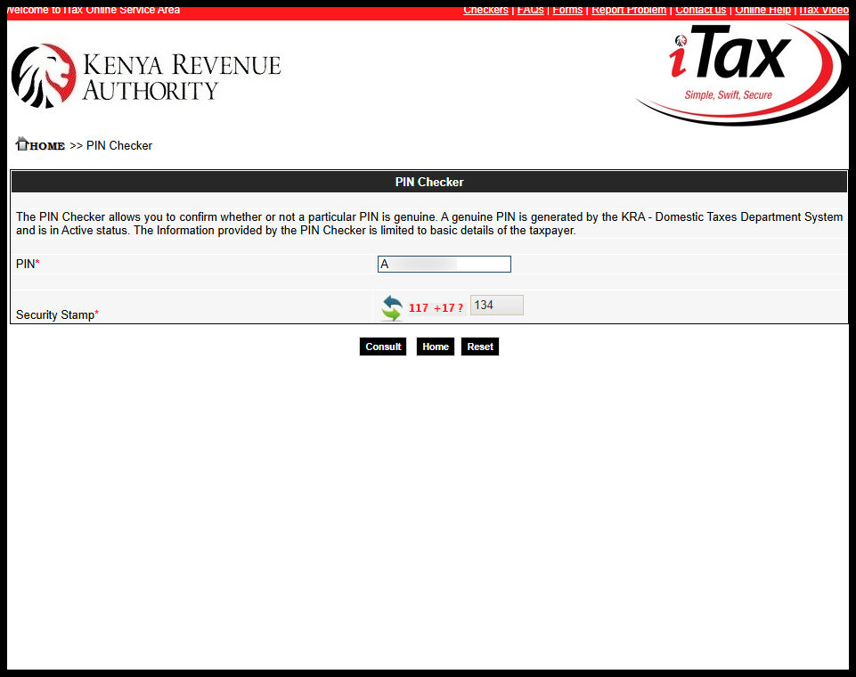Visit the Forms section
Viewport: 856px width, 677px height.
click(567, 10)
